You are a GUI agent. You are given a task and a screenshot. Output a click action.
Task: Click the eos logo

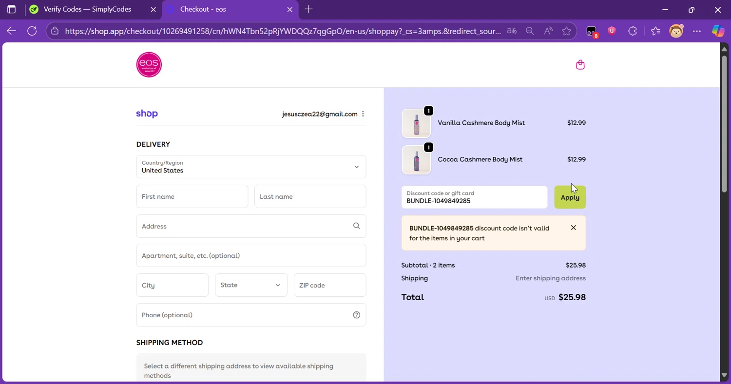pyautogui.click(x=149, y=65)
